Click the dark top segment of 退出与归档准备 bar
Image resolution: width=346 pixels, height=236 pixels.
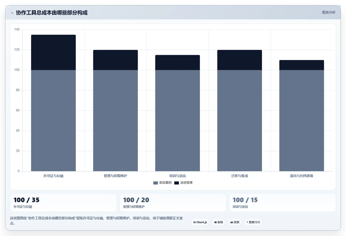pyautogui.click(x=302, y=65)
